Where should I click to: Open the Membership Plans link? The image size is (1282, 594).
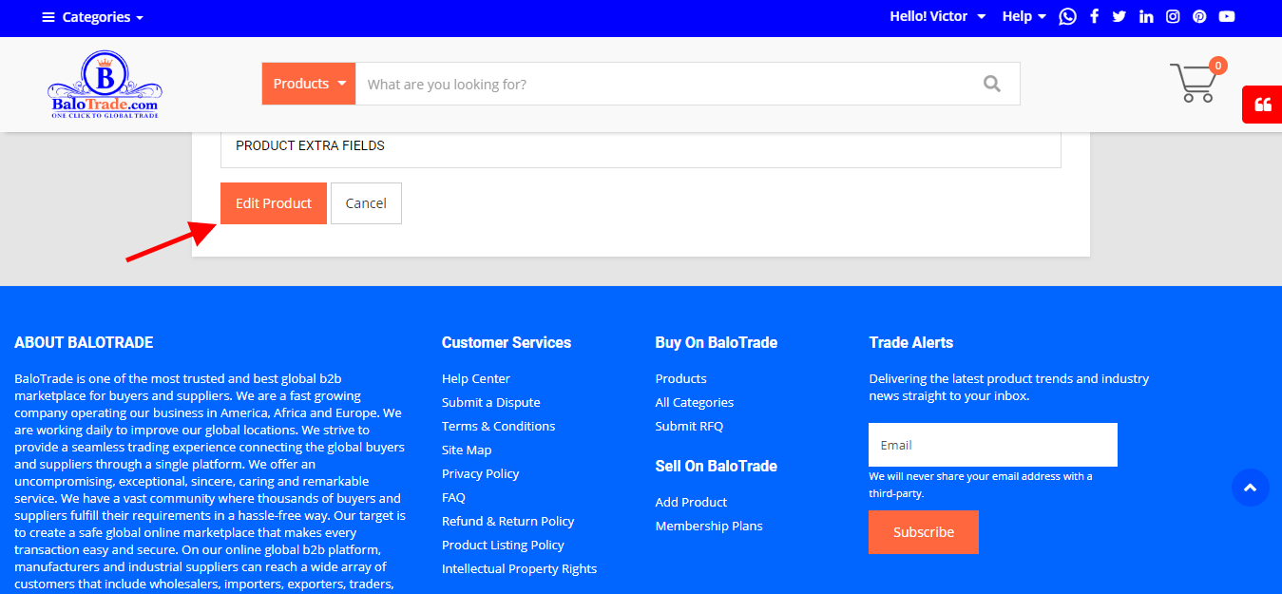tap(709, 526)
